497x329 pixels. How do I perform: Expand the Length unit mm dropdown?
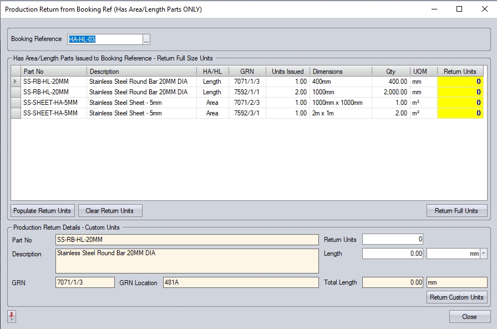pyautogui.click(x=484, y=254)
